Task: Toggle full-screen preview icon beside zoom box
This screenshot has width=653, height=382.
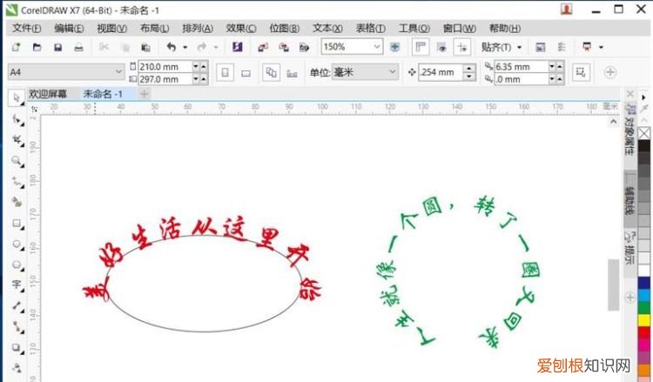Action: [x=394, y=47]
